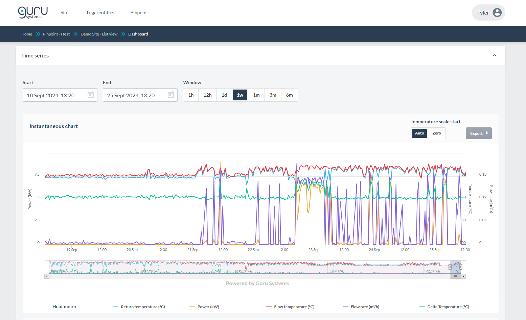Open the End date calendar icon
This screenshot has width=526, height=320.
click(x=171, y=95)
